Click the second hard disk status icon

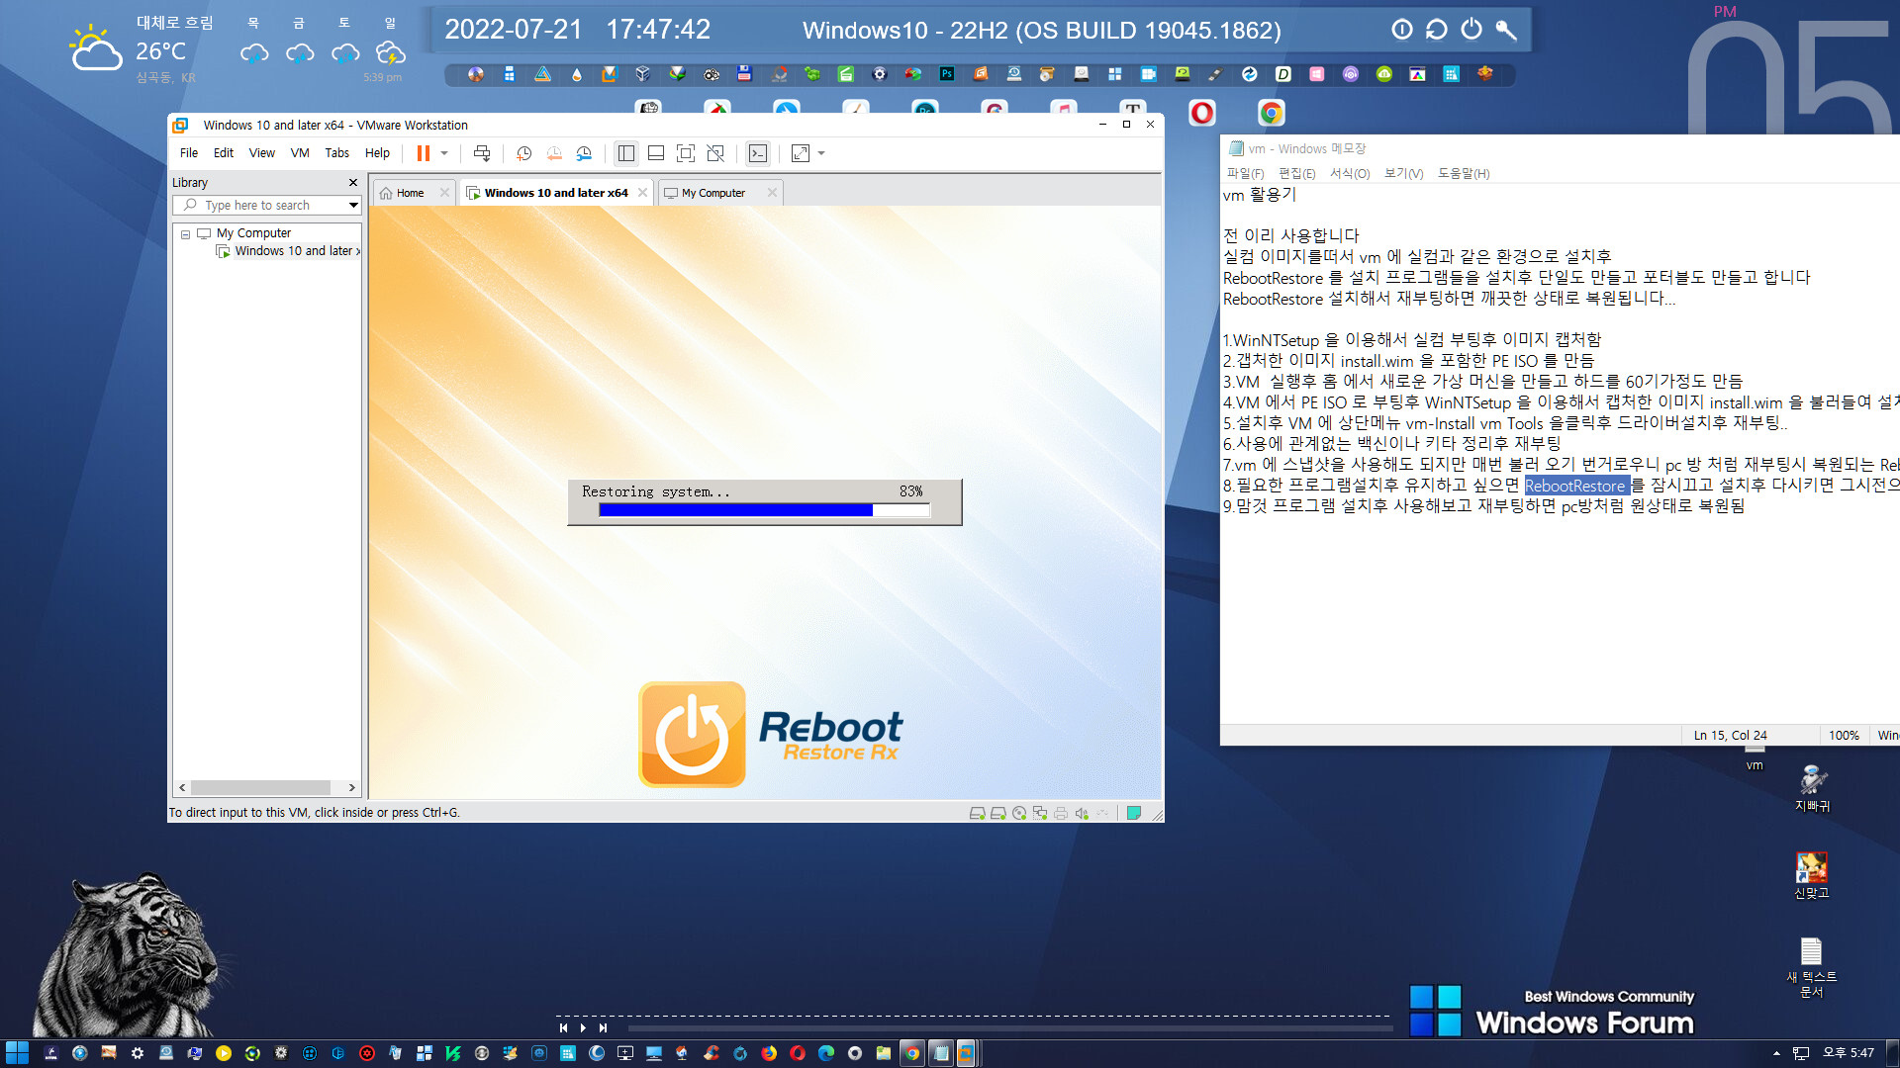pyautogui.click(x=997, y=813)
